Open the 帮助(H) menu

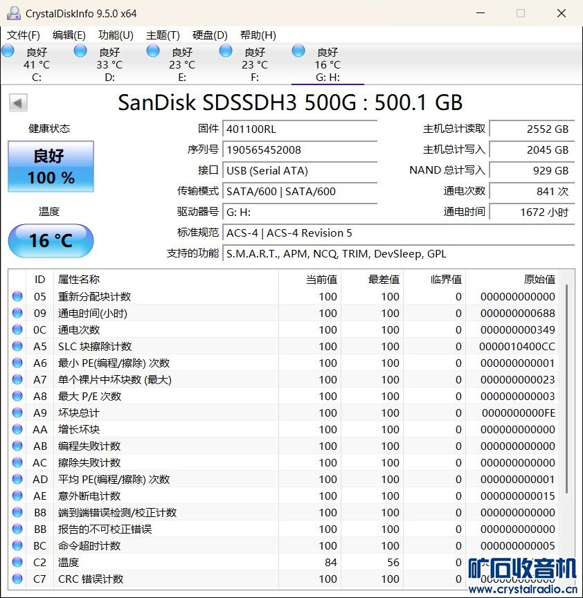pos(258,35)
